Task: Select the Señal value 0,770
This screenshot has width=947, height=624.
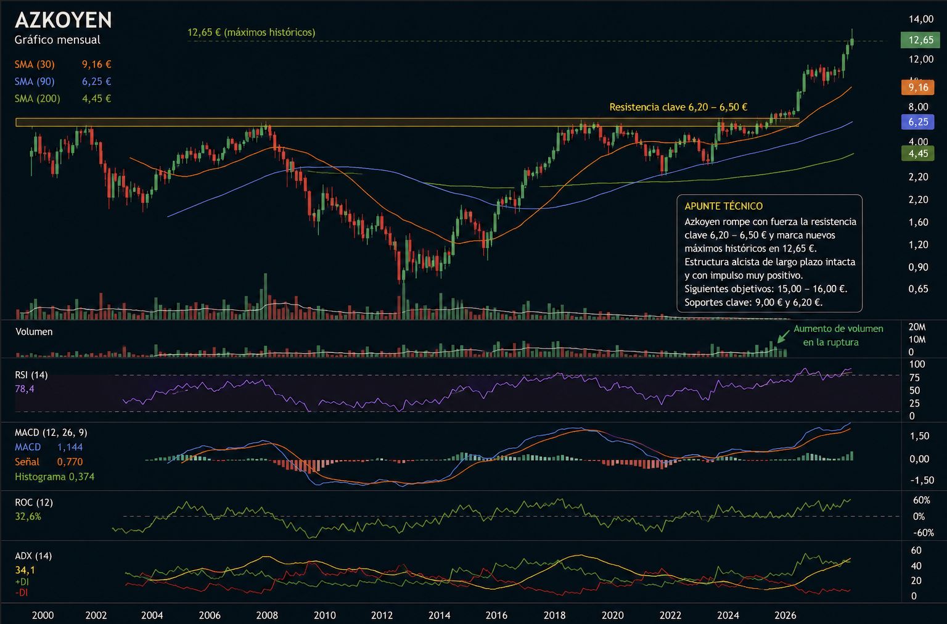Action: tap(70, 462)
